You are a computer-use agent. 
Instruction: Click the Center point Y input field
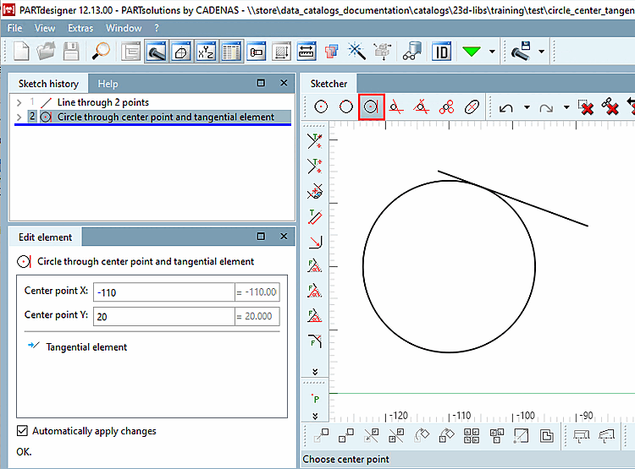(164, 316)
